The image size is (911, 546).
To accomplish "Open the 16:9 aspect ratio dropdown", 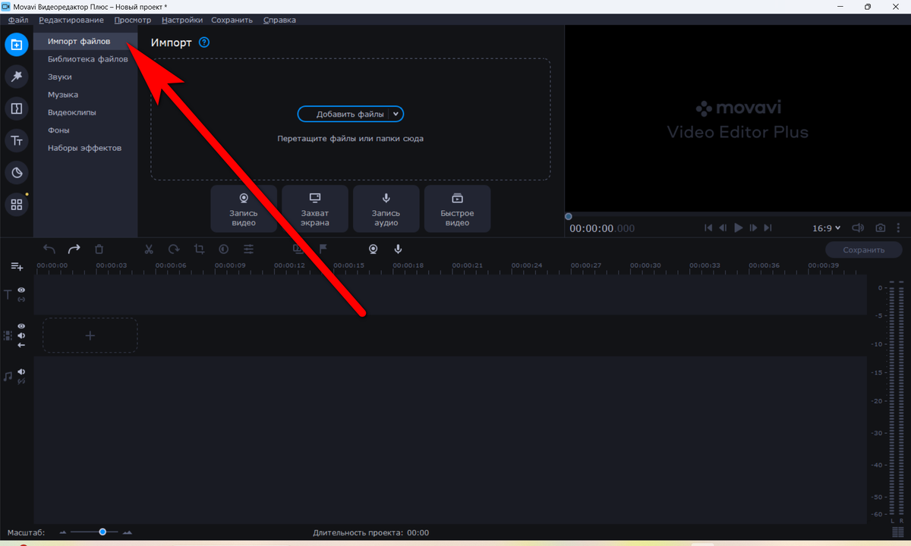I will coord(827,227).
